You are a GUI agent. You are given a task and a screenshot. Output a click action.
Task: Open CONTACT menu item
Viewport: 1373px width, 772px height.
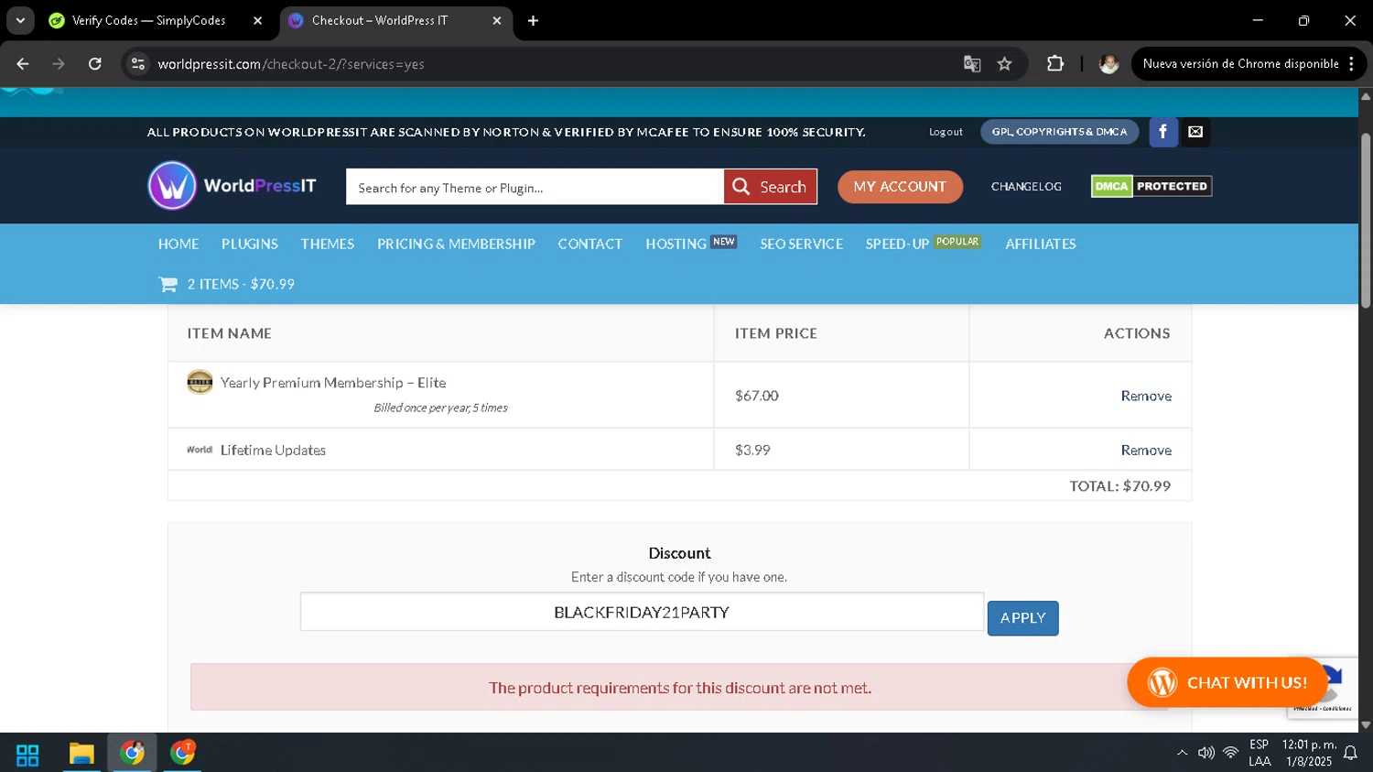pos(590,244)
